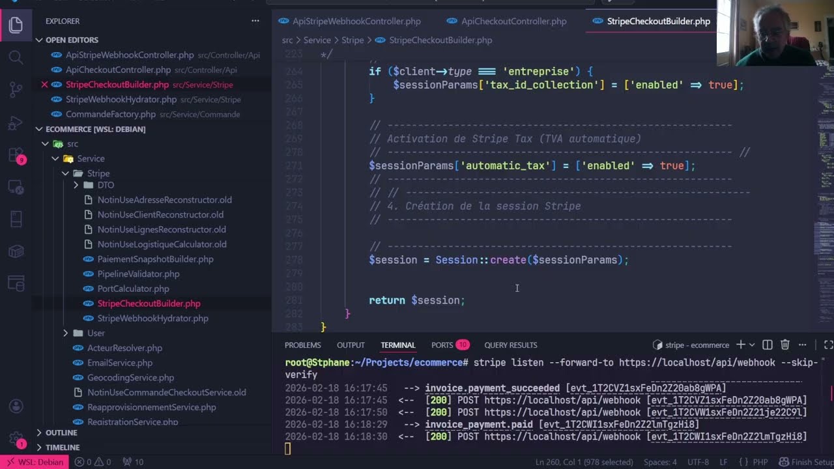The height and width of the screenshot is (469, 834).
Task: Change file encoding UTF-8
Action: pyautogui.click(x=698, y=462)
